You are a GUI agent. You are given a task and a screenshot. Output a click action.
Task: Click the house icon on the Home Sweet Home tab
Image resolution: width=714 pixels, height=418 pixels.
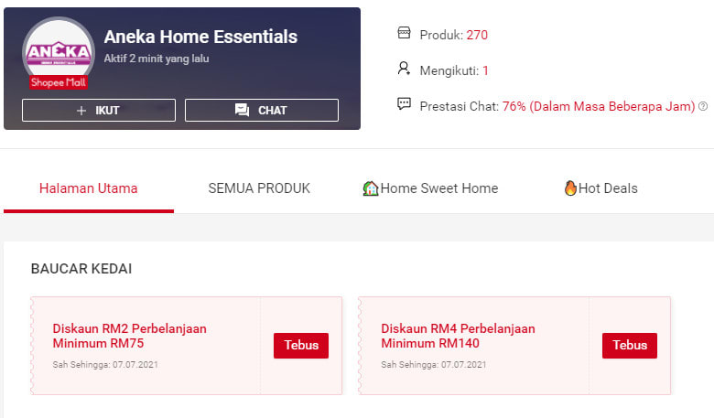[370, 188]
